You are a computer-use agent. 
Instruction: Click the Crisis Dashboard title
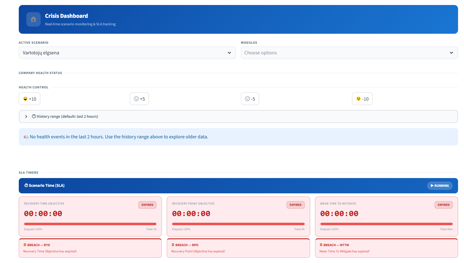coord(66,16)
